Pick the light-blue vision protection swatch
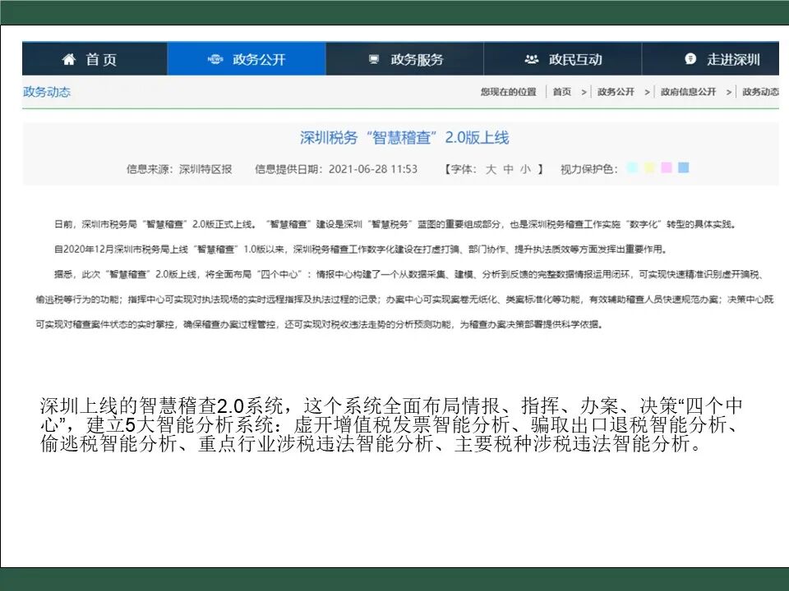Image resolution: width=789 pixels, height=591 pixels. pyautogui.click(x=631, y=167)
